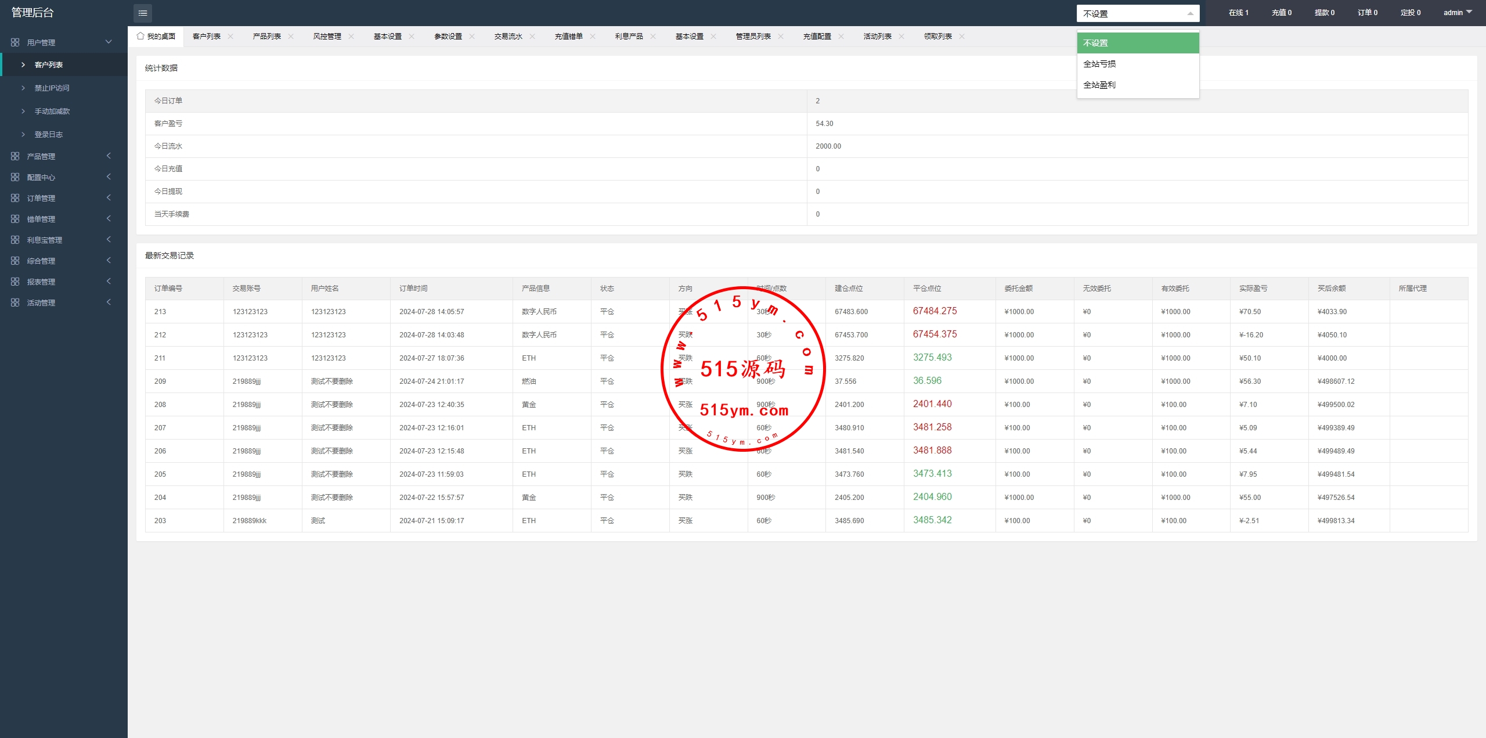
Task: Close the 风控管理 tab
Action: coord(351,36)
